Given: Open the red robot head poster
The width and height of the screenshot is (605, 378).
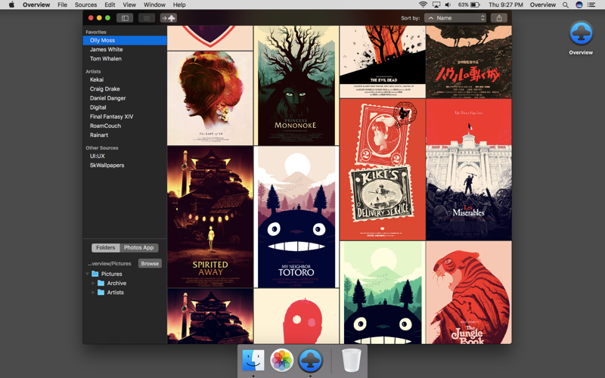Looking at the screenshot, I should point(296,316).
